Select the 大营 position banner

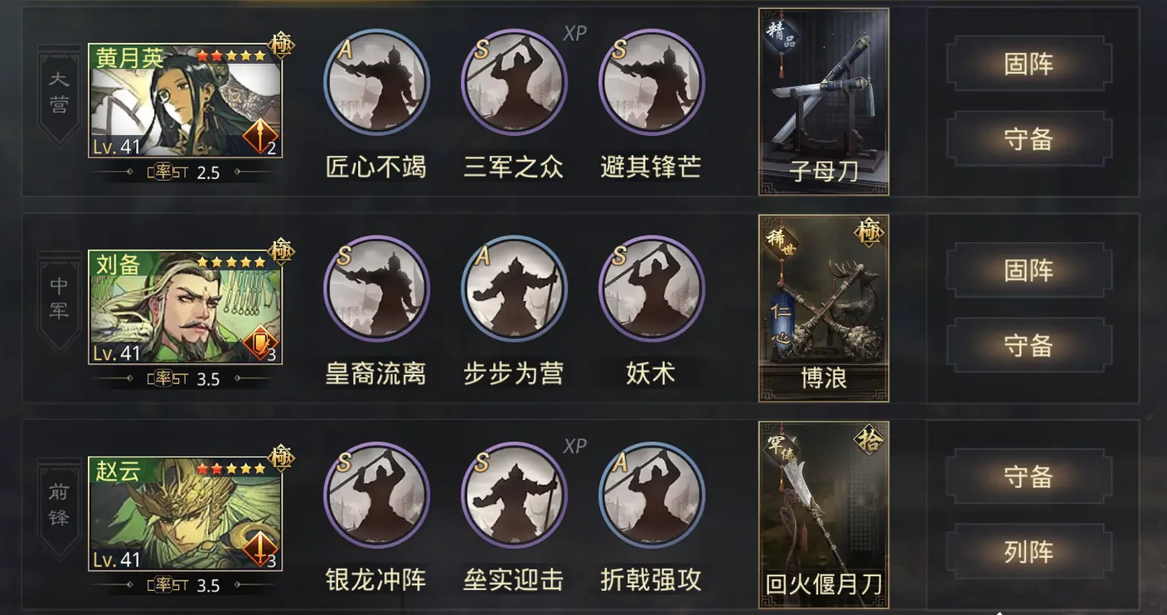point(59,93)
